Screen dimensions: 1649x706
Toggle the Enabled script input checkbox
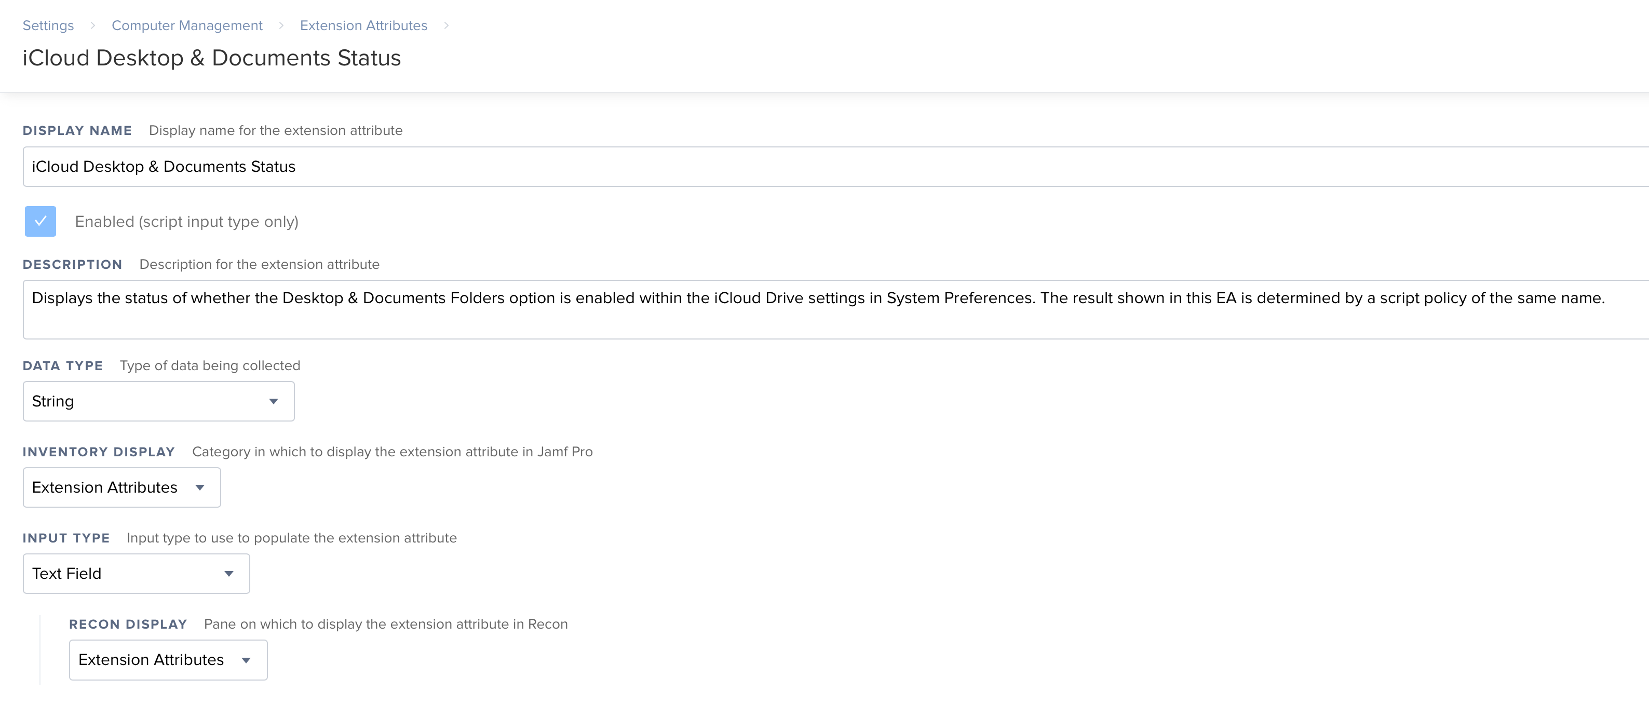point(40,222)
